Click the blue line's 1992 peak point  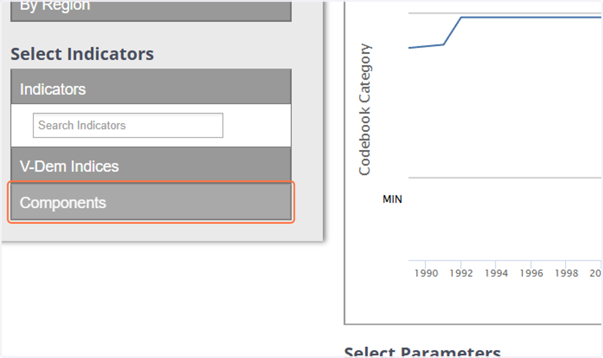(461, 17)
